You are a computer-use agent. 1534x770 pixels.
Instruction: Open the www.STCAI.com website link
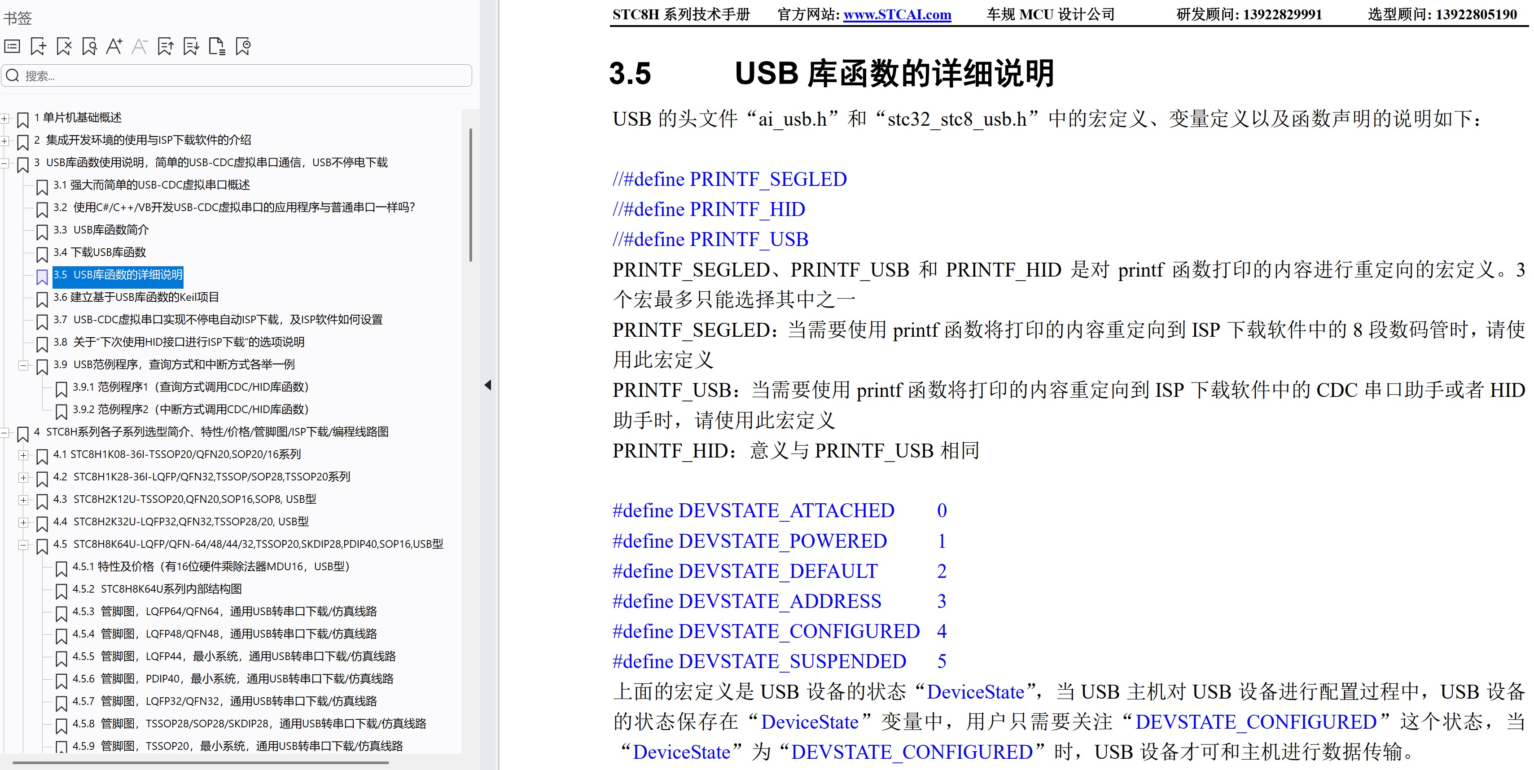click(x=897, y=14)
